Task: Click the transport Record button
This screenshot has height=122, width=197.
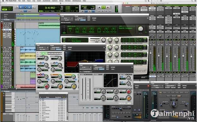Action: click(x=108, y=8)
